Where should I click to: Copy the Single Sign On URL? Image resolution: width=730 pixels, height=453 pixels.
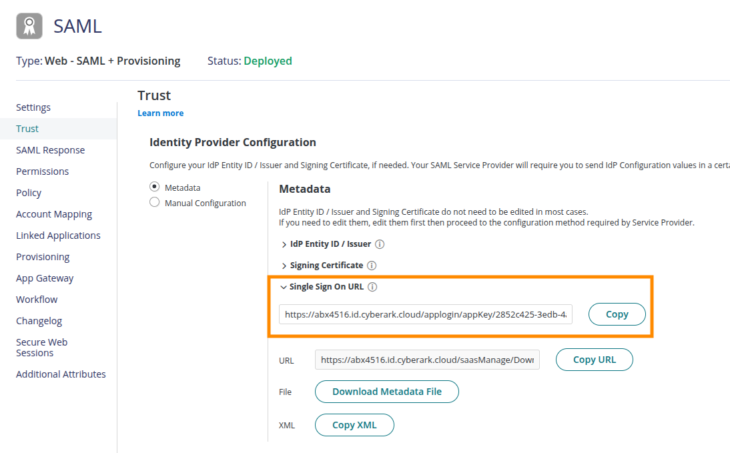coord(617,314)
